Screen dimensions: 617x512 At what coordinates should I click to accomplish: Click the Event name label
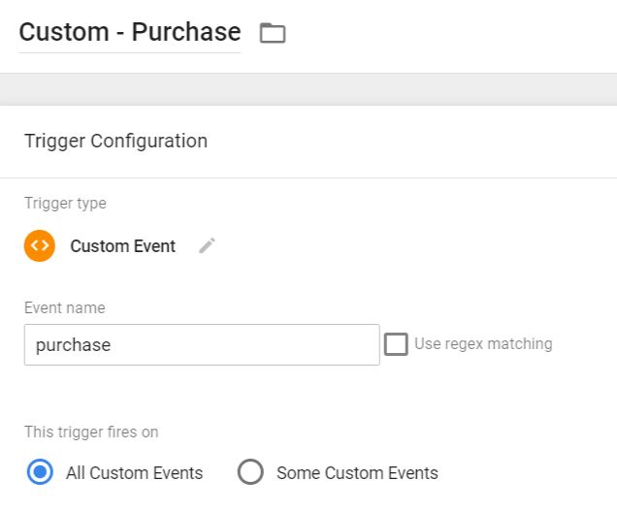[x=65, y=307]
